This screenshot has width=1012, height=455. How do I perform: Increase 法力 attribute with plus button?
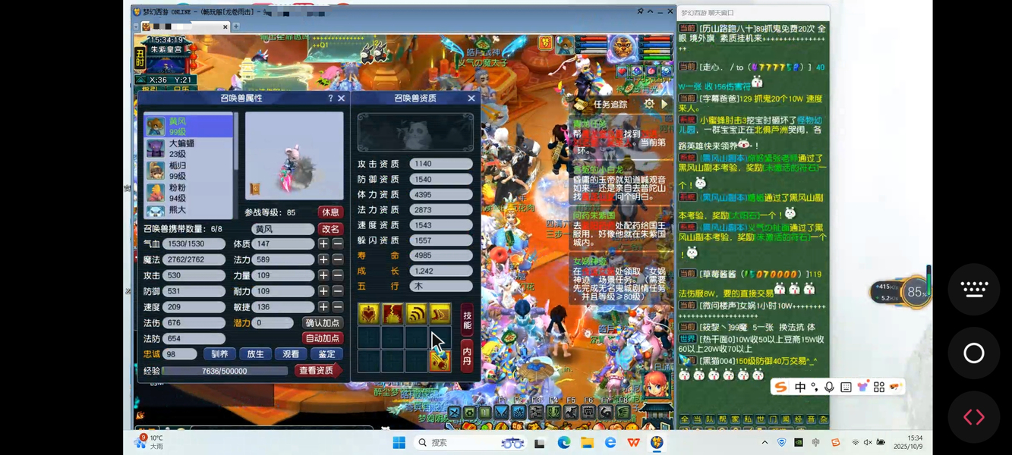pos(323,259)
